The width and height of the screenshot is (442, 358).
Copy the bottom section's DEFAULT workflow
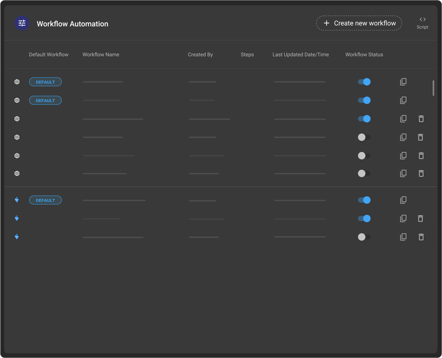click(x=403, y=200)
